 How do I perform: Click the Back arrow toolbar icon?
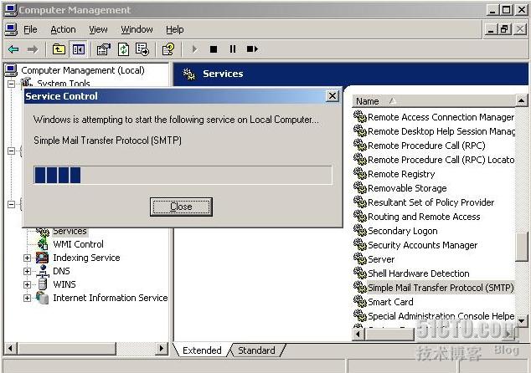[x=13, y=49]
